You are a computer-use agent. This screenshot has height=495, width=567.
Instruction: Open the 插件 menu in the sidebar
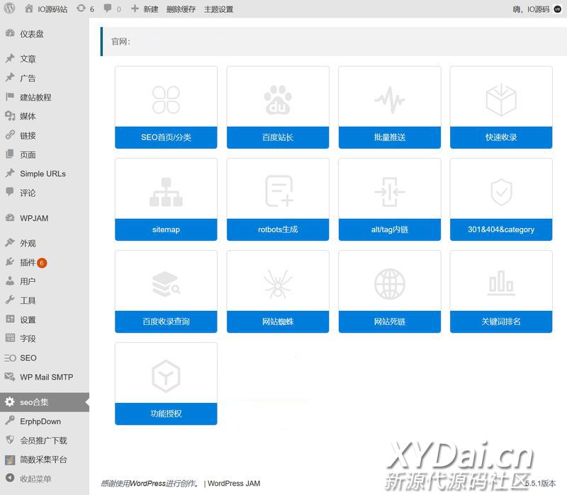click(x=28, y=263)
